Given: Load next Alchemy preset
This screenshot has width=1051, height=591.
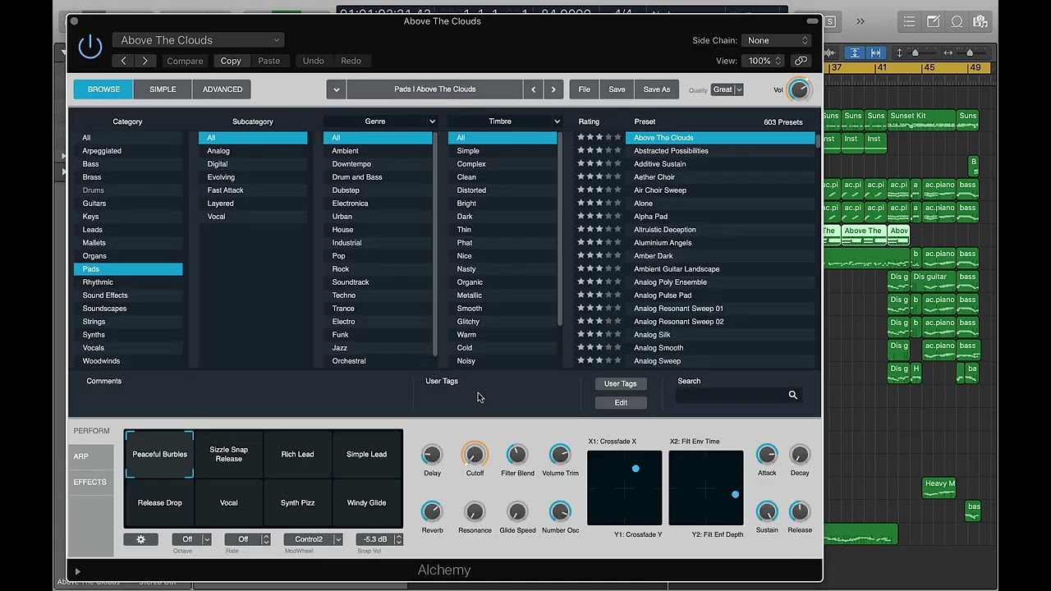Looking at the screenshot, I should (x=553, y=89).
